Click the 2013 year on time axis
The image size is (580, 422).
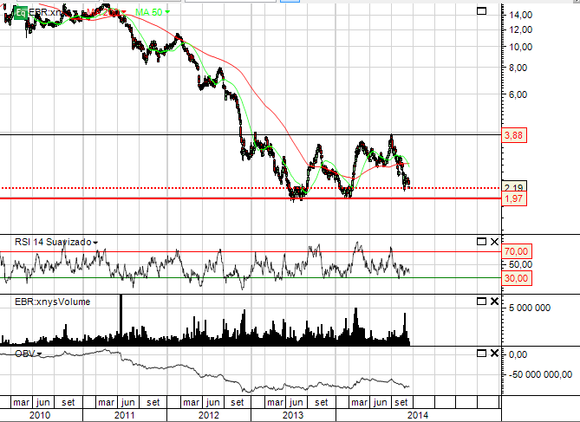(292, 415)
